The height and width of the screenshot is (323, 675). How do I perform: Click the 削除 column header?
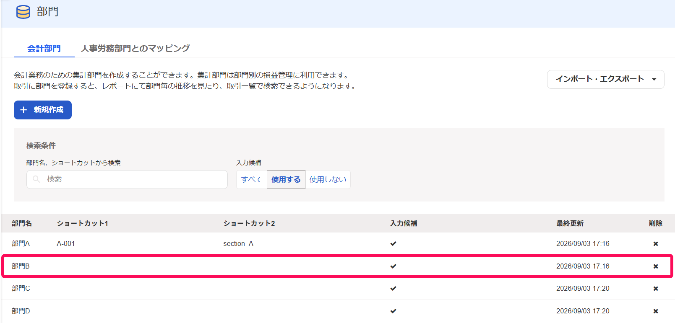[656, 223]
